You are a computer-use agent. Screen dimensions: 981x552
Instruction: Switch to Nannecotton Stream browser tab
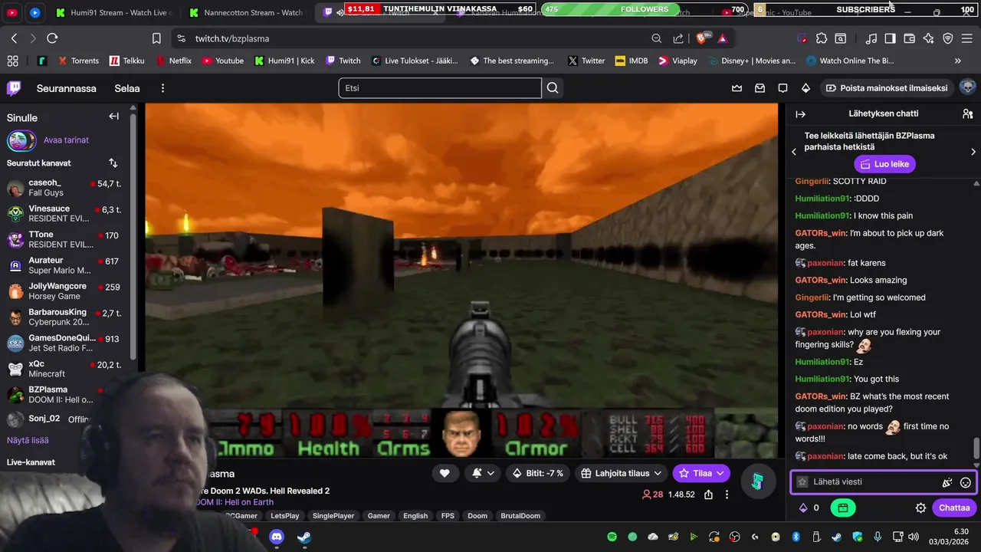pos(247,12)
